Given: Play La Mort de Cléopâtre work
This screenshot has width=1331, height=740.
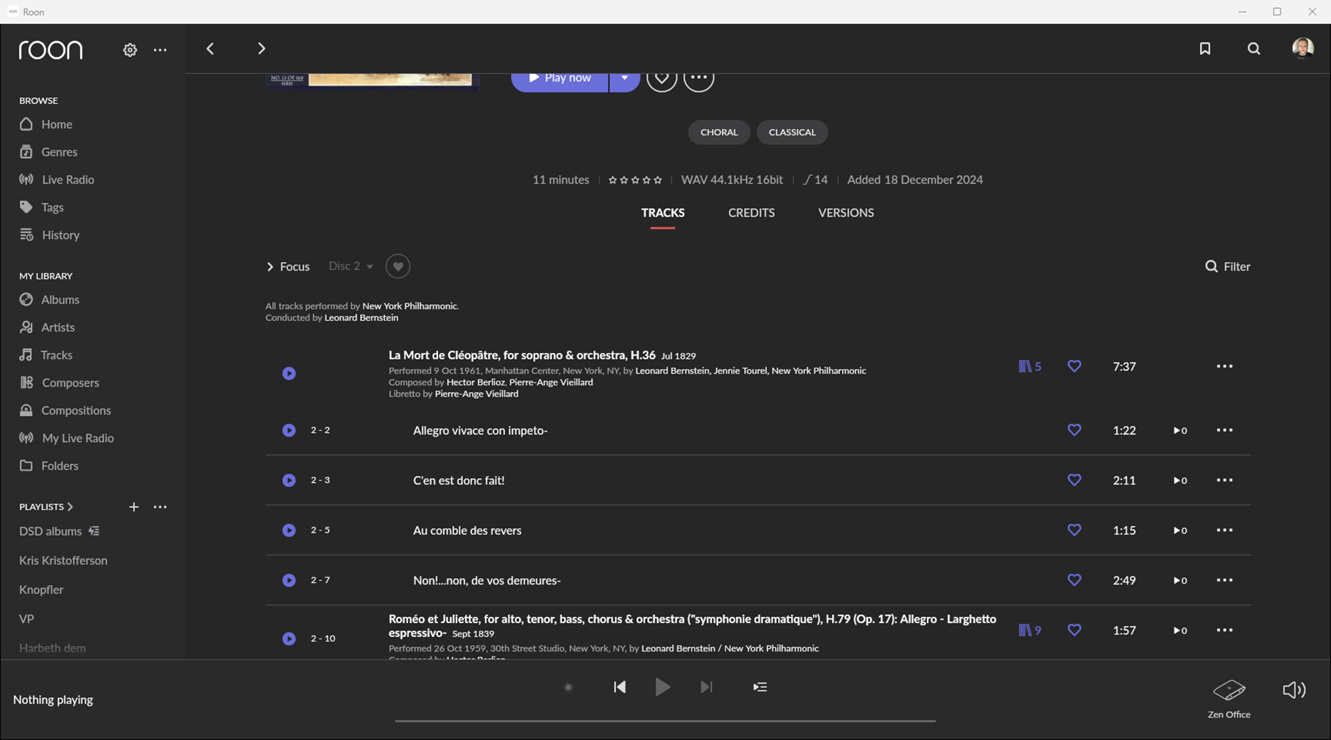Looking at the screenshot, I should 289,374.
